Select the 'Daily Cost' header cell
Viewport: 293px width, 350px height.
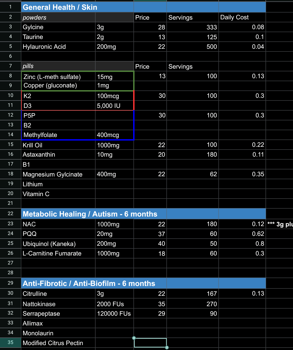point(242,17)
